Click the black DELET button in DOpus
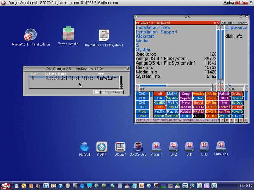The width and height of the screenshot is (254, 190). click(x=198, y=116)
